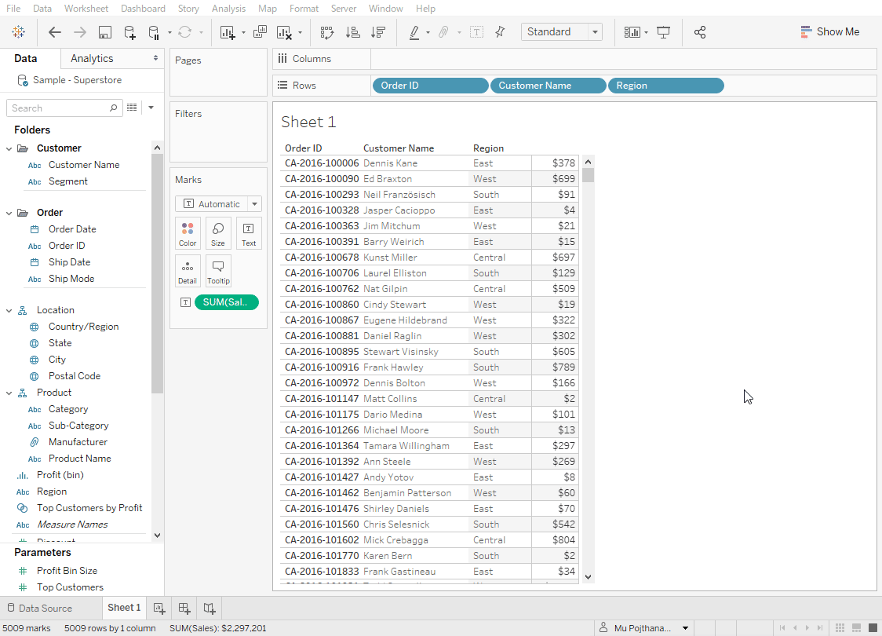Viewport: 882px width, 636px height.
Task: Click the Sort Ascending toolbar icon
Action: point(353,32)
